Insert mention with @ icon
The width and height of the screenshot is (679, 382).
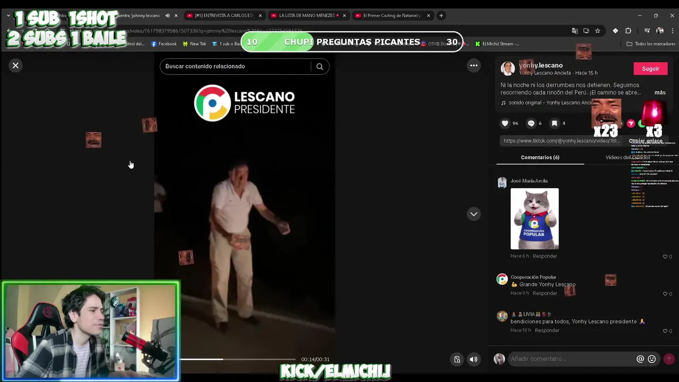(640, 359)
